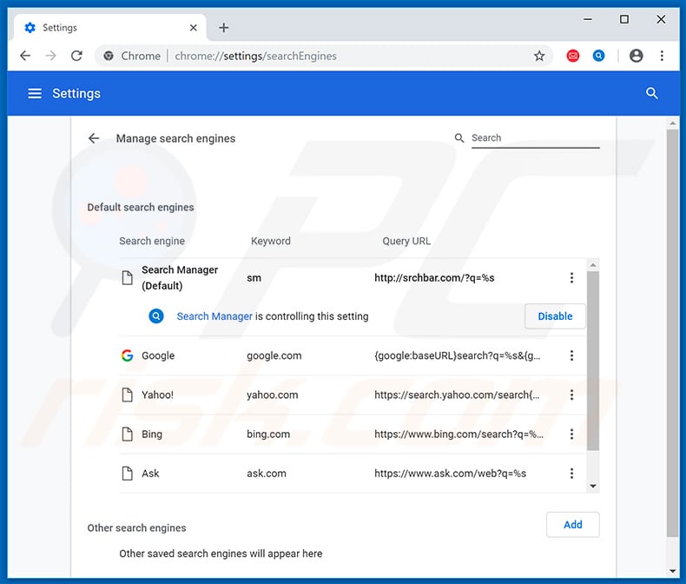The image size is (686, 584).
Task: Click the Keyword column header
Action: pyautogui.click(x=270, y=241)
